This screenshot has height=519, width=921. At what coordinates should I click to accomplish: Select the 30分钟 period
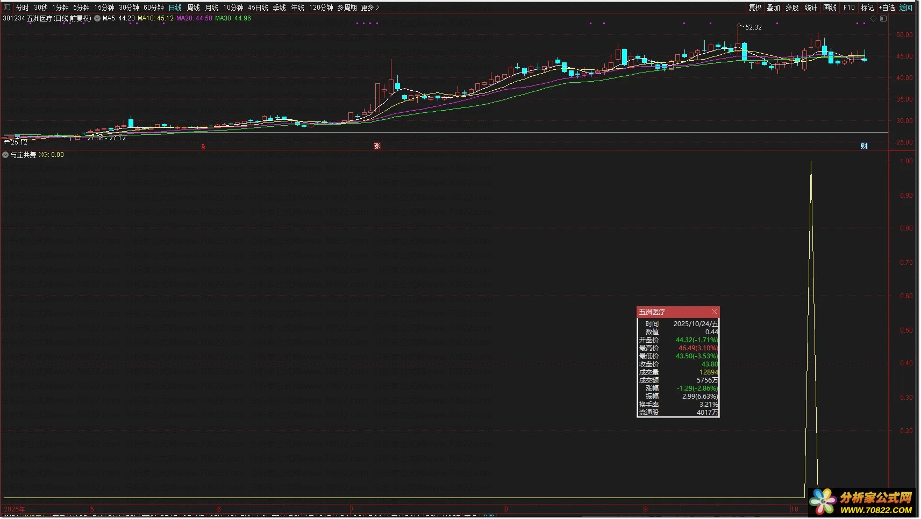(x=129, y=8)
